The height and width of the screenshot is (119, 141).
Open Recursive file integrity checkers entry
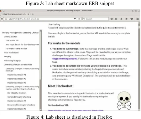tap(21, 105)
